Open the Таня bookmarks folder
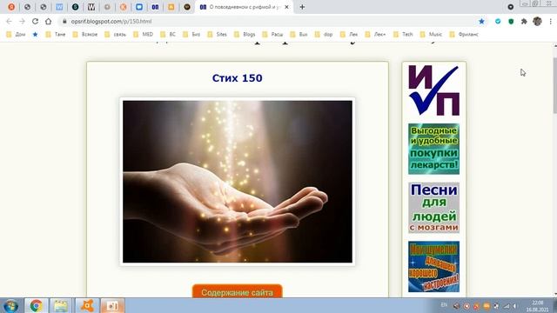The image size is (557, 313). [x=56, y=35]
